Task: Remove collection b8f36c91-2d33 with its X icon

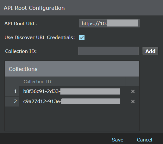Action: click(x=133, y=91)
